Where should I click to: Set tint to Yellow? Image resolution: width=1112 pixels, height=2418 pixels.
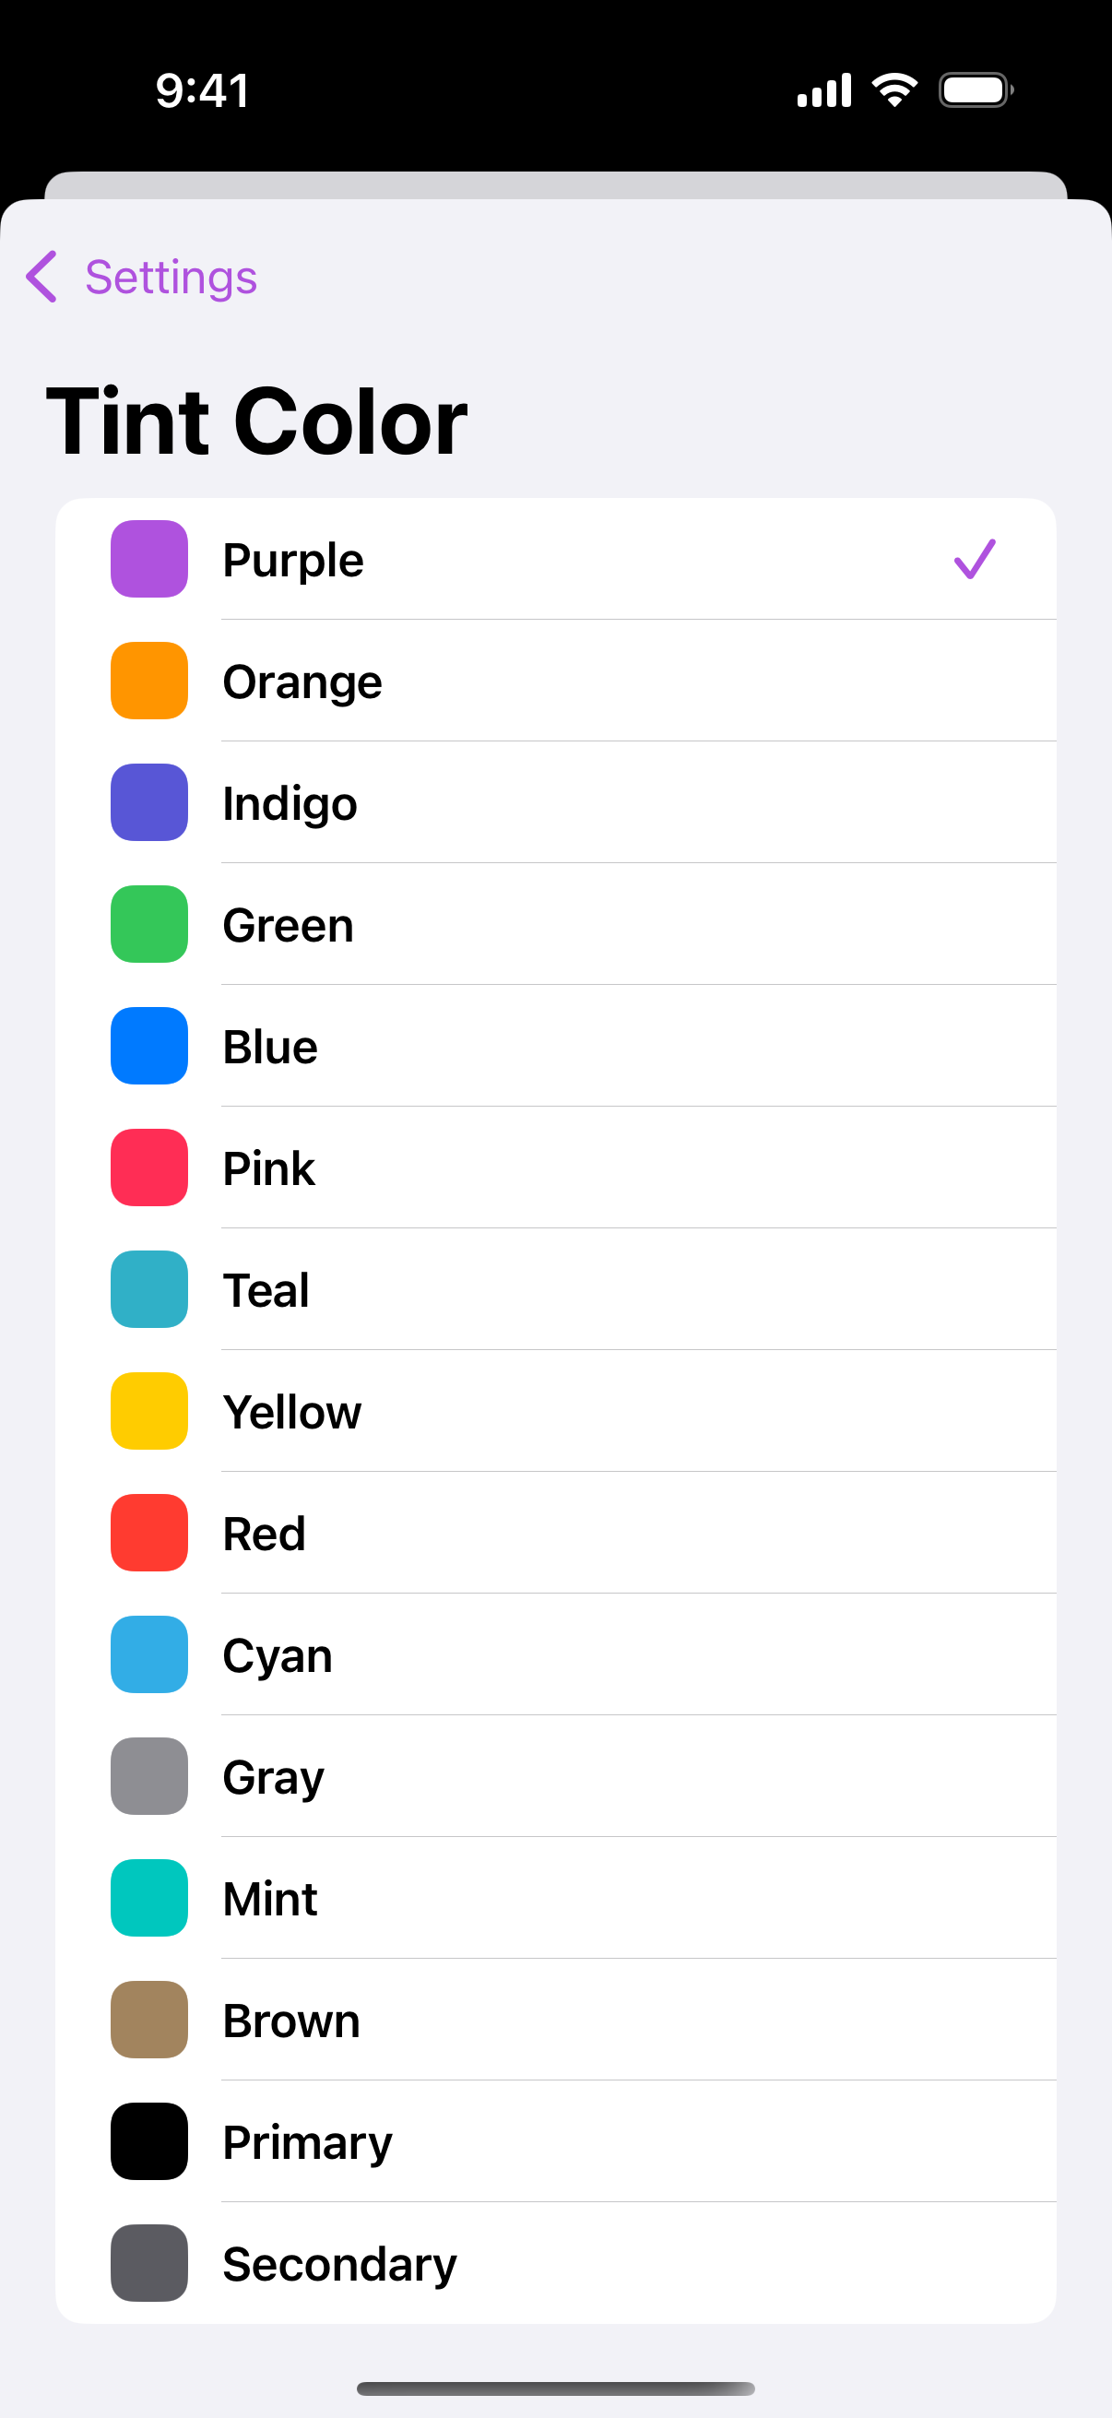[555, 1411]
